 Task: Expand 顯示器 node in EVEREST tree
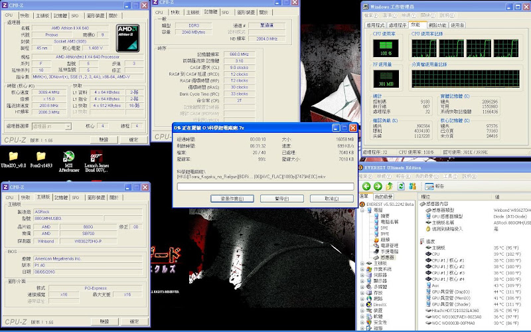362,281
